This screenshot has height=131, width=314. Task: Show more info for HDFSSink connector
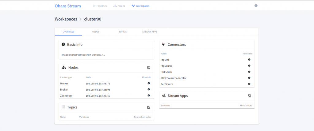click(249, 72)
